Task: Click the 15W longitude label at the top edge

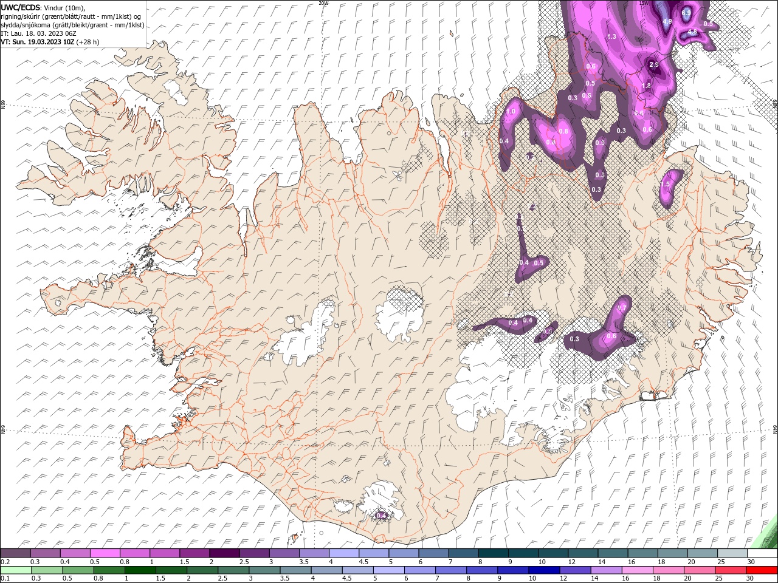Action: point(644,3)
